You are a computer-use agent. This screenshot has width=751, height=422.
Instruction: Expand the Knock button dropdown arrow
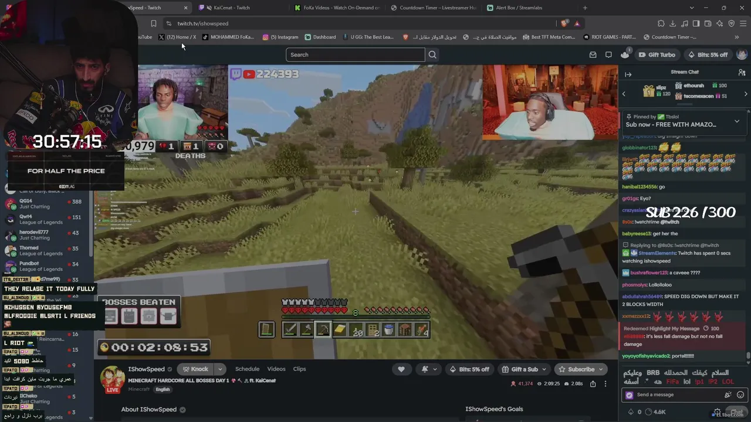(220, 369)
